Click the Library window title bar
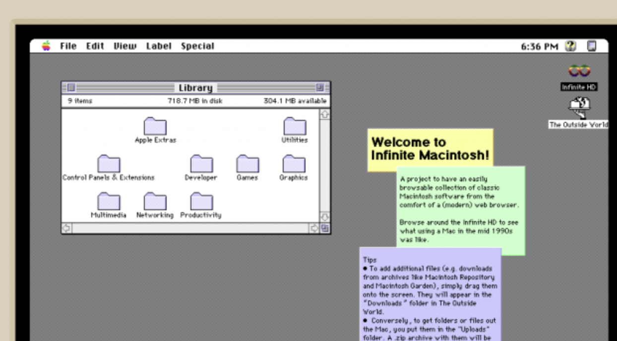Viewport: 617px width, 341px height. click(x=196, y=88)
